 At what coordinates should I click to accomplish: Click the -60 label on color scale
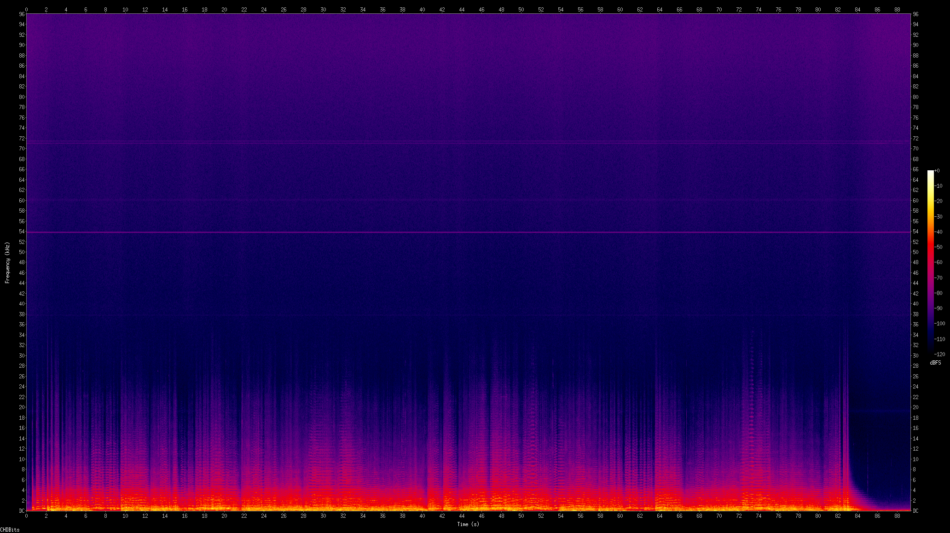938,262
